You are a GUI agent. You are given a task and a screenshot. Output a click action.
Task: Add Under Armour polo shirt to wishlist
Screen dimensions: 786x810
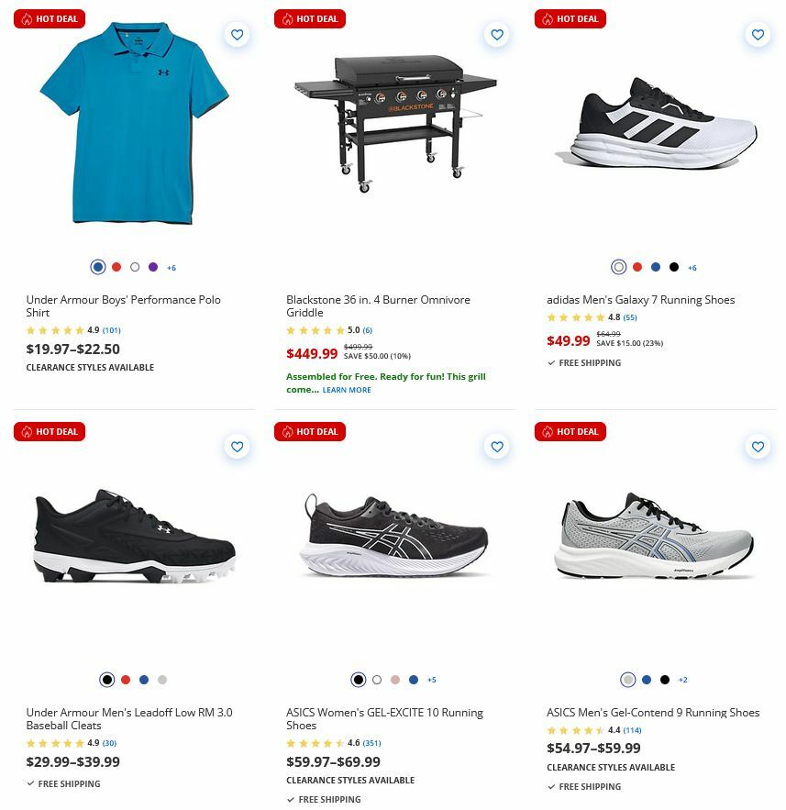(x=237, y=35)
